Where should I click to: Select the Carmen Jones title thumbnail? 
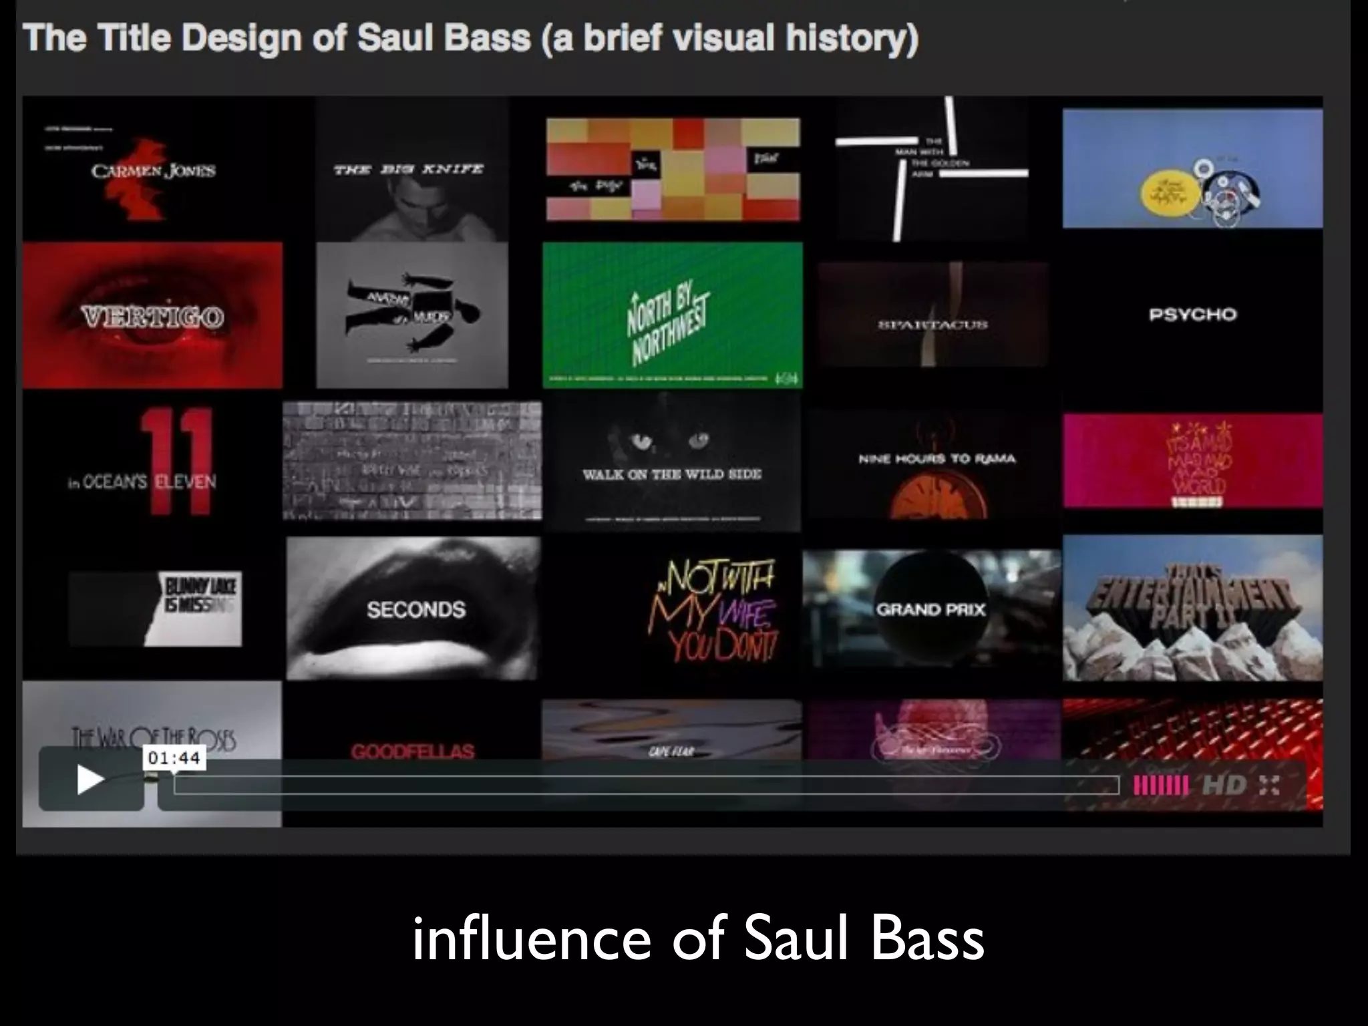pyautogui.click(x=152, y=168)
